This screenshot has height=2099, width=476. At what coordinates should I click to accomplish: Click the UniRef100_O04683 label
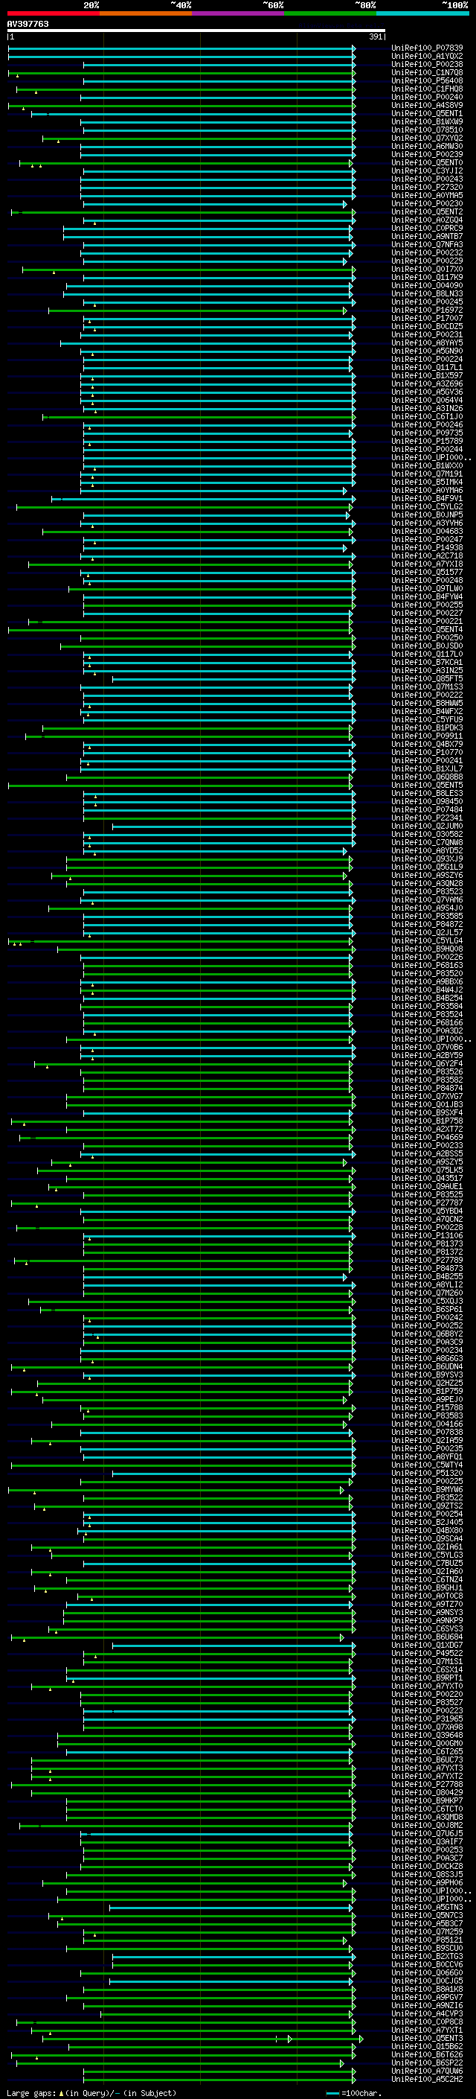point(427,532)
